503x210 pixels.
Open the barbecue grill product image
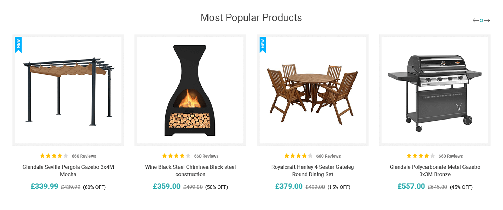coord(435,90)
